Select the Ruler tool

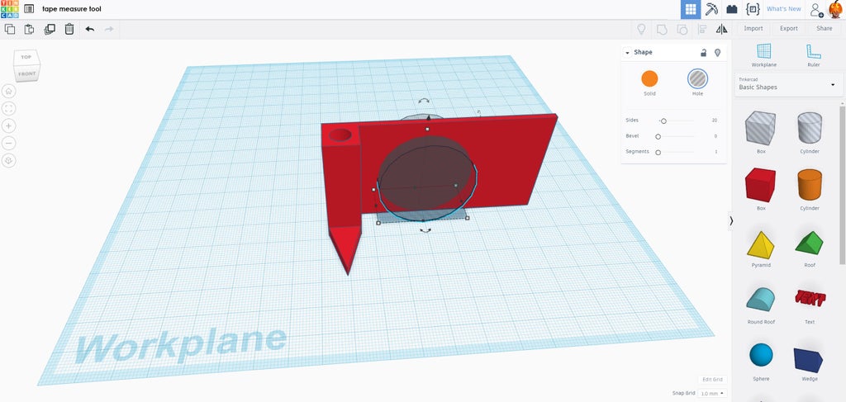pos(813,55)
